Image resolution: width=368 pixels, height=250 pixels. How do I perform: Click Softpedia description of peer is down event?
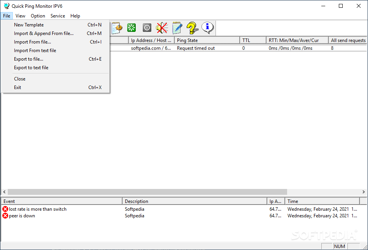[135, 215]
